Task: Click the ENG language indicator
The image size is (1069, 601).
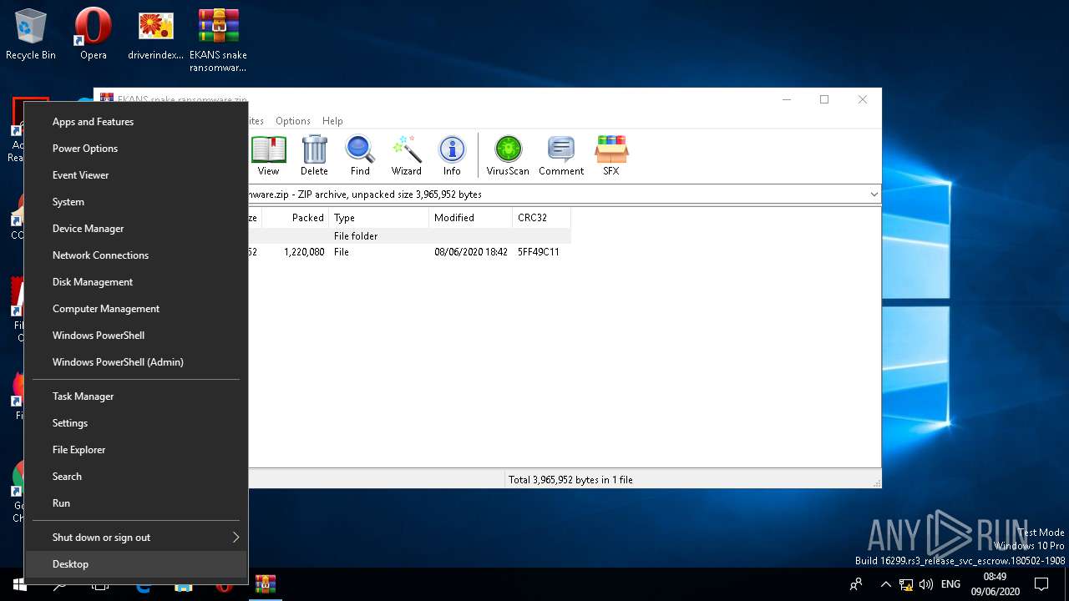Action: [x=950, y=584]
